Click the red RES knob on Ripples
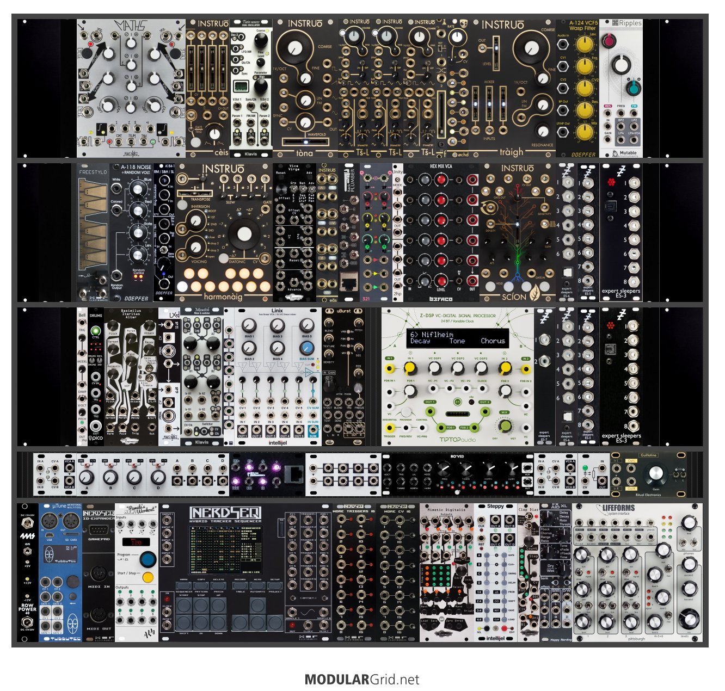 pos(609,40)
